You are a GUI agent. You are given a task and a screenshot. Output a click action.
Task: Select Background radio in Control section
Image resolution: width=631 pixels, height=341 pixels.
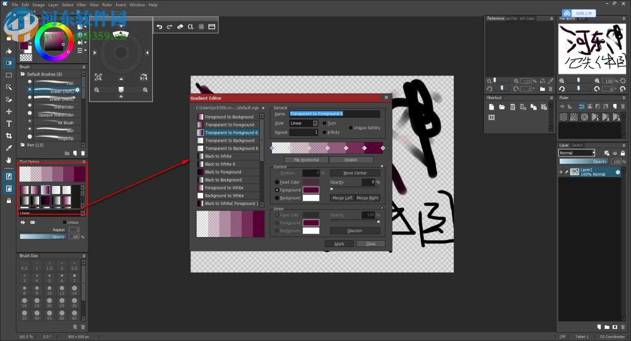[277, 198]
